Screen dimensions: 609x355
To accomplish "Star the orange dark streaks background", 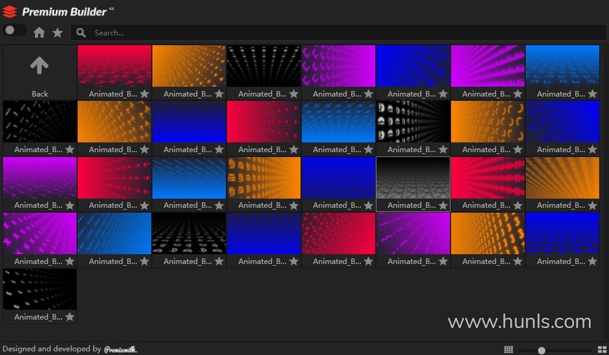I will tap(592, 205).
